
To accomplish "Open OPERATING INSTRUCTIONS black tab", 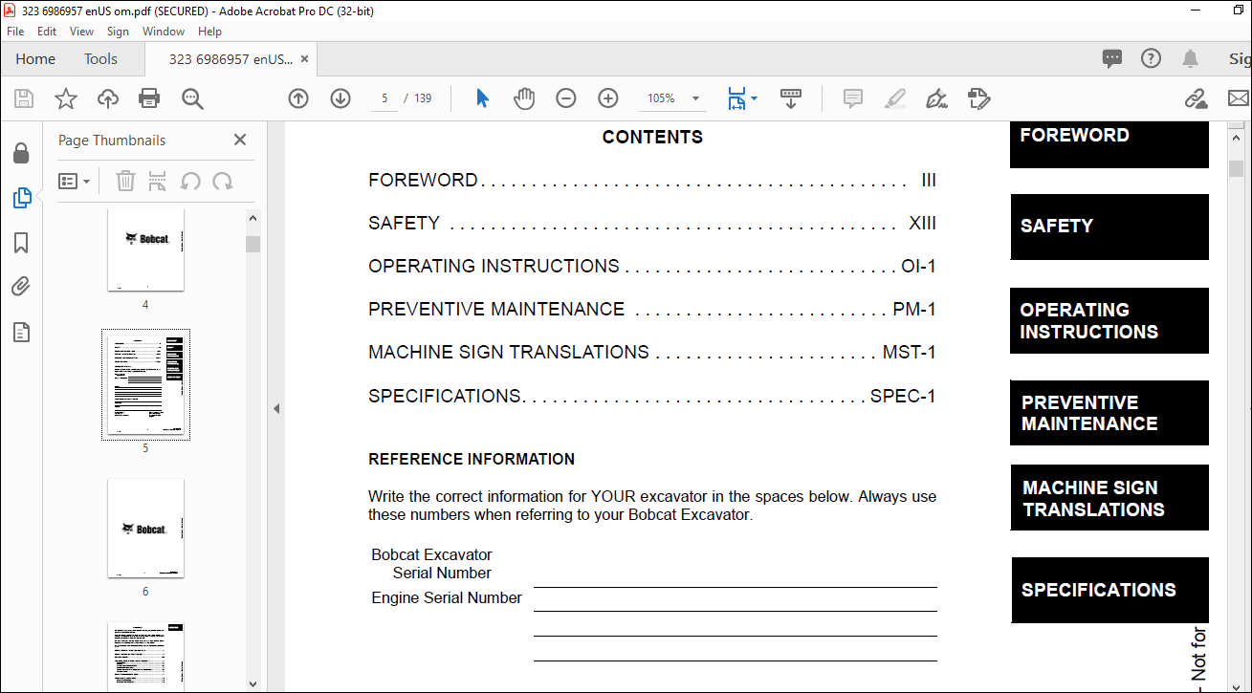I will coord(1109,321).
